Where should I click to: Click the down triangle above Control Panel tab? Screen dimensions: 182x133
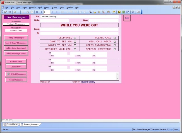click(x=7, y=120)
